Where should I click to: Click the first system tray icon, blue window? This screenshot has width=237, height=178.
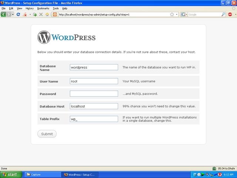point(195,175)
